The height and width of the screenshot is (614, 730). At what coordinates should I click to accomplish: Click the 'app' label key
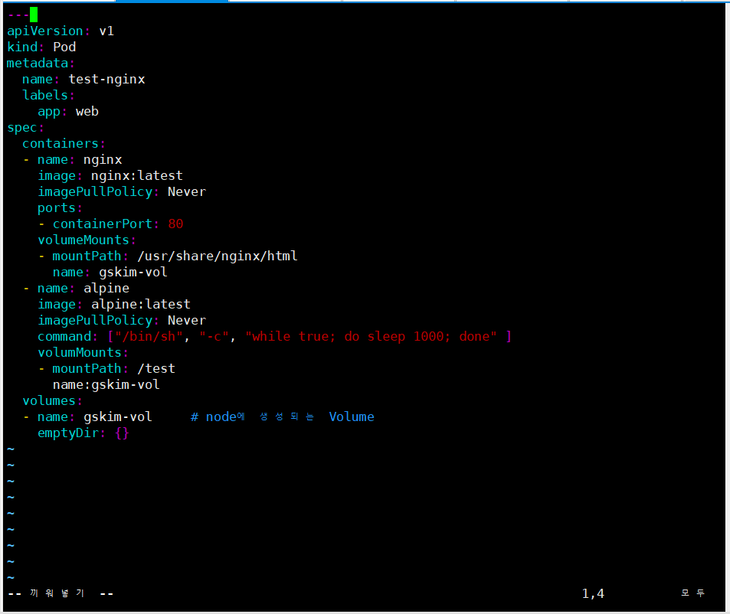[49, 112]
